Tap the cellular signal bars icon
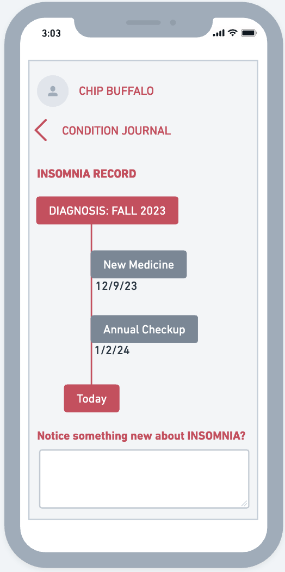 tap(219, 33)
